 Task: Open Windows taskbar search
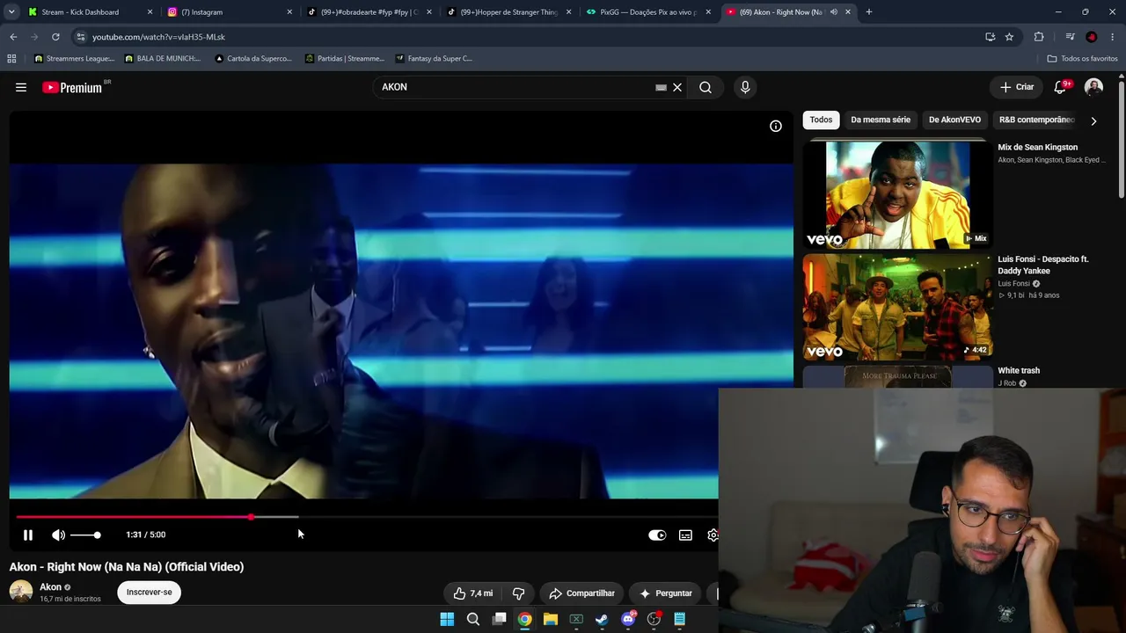tap(473, 619)
